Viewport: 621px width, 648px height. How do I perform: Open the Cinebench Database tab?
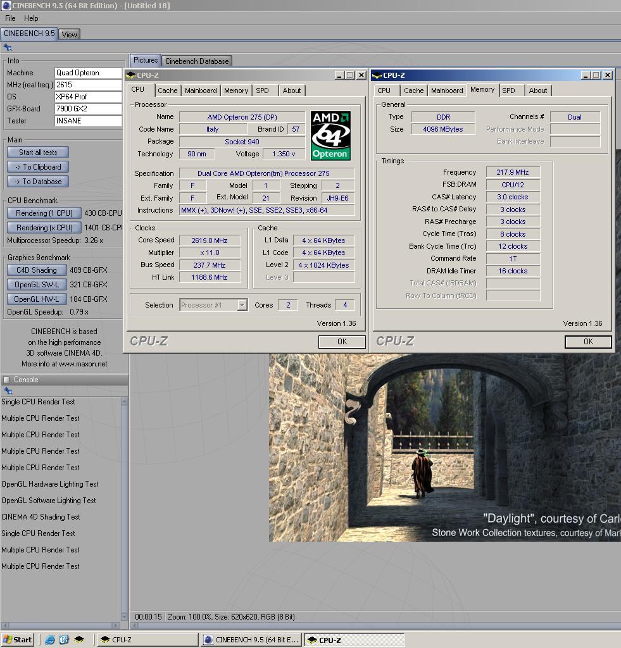coord(197,61)
